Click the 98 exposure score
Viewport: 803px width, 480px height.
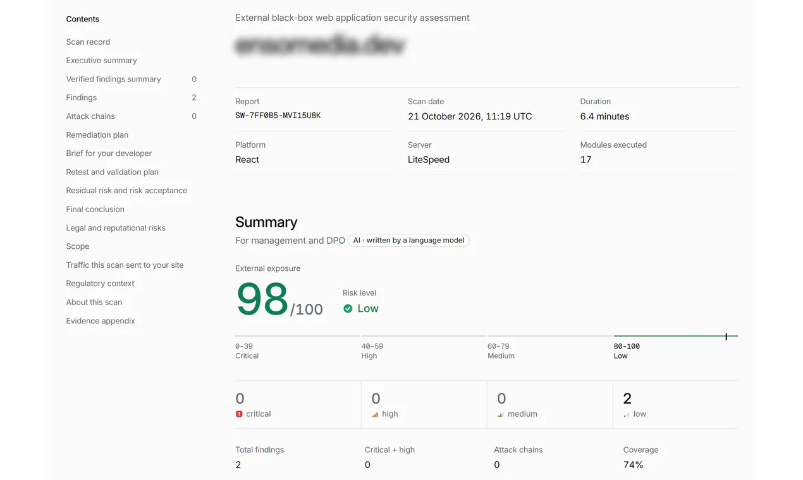(x=262, y=299)
